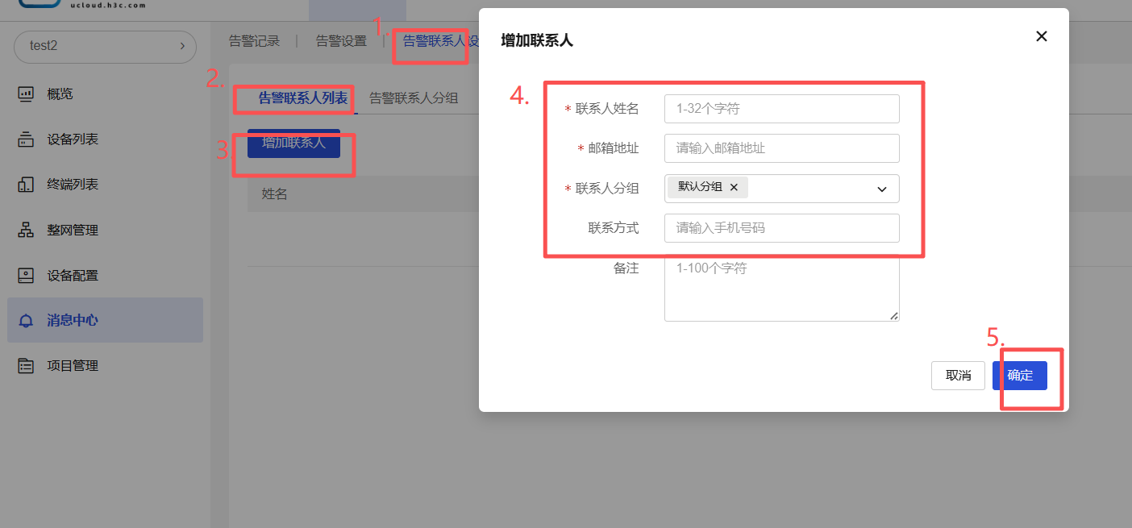This screenshot has height=528, width=1132.
Task: Click the remarks (备注) text area
Action: pos(781,289)
